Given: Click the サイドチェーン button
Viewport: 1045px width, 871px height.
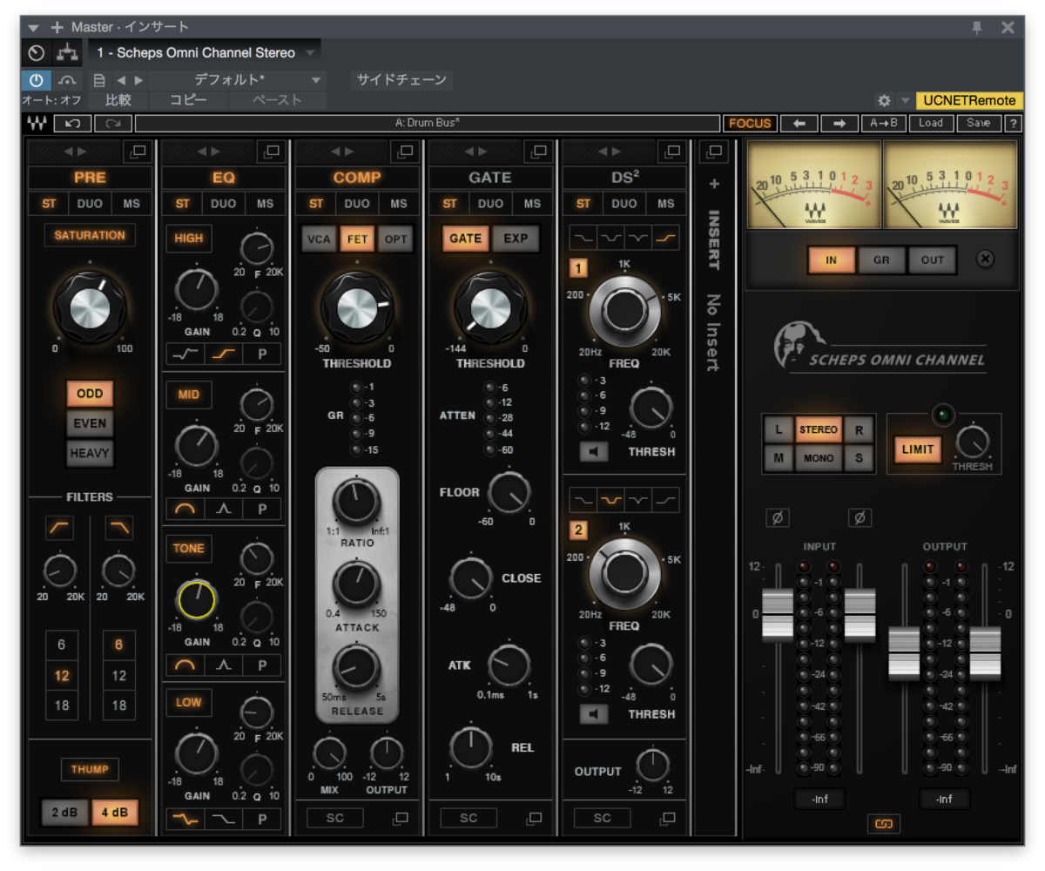Looking at the screenshot, I should pyautogui.click(x=402, y=80).
